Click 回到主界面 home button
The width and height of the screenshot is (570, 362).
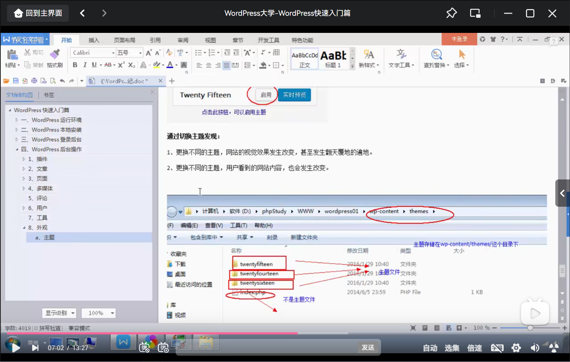[x=38, y=13]
